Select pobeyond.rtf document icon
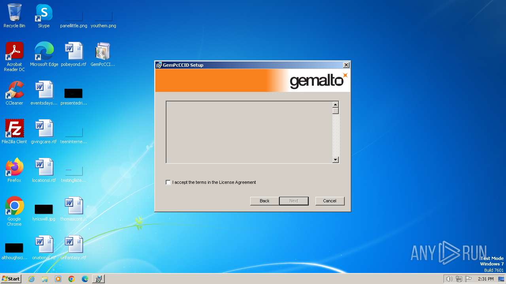Image resolution: width=506 pixels, height=284 pixels. pos(74,54)
